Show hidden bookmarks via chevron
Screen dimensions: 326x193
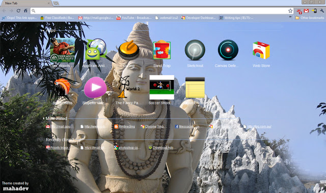point(290,17)
